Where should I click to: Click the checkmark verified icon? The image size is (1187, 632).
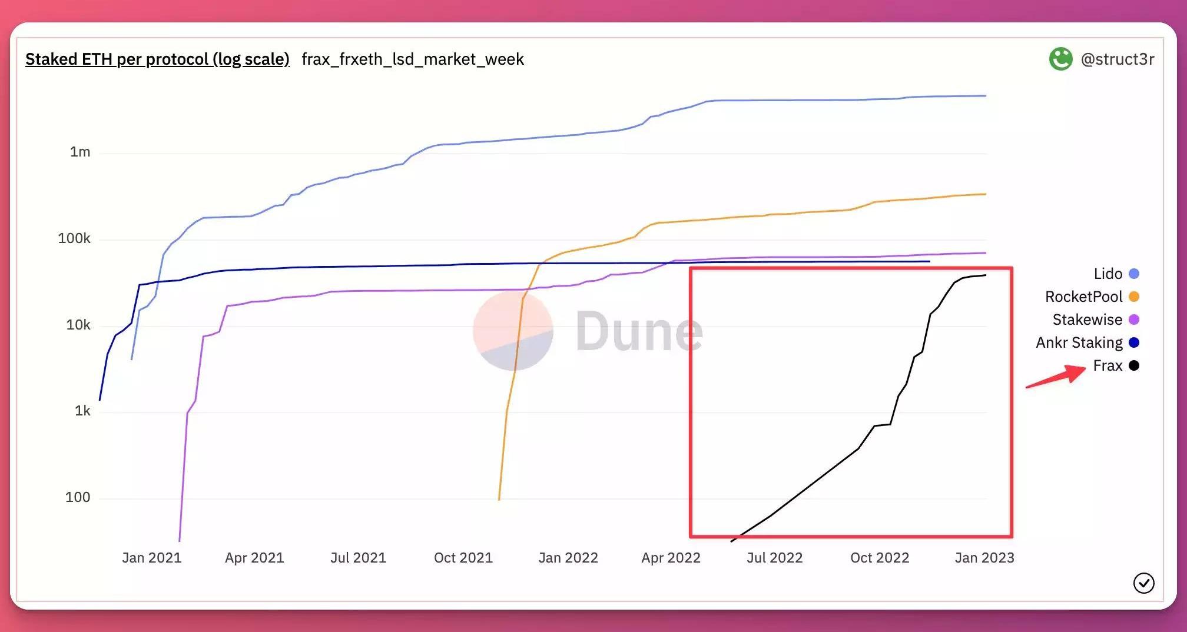(x=1143, y=583)
